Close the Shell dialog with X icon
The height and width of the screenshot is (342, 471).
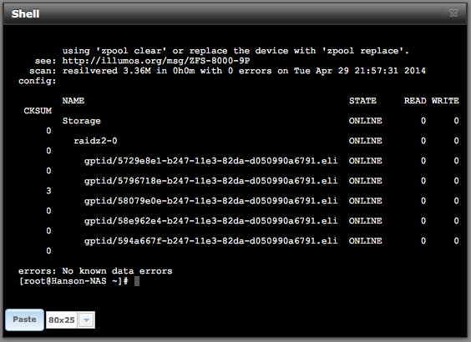(453, 13)
